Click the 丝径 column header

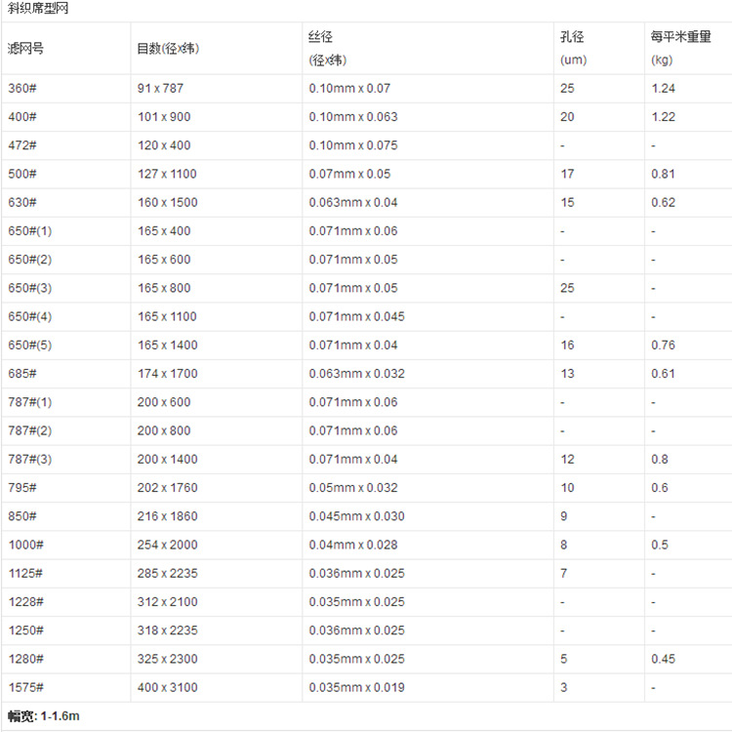[320, 37]
